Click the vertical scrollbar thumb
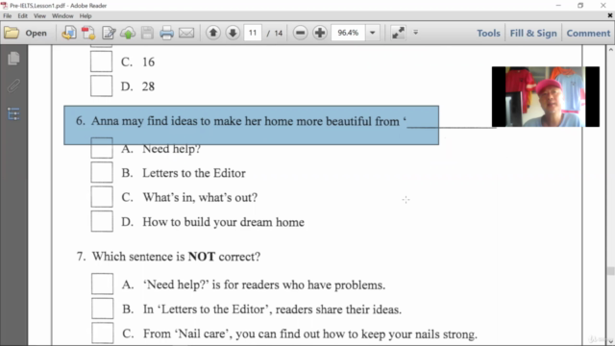This screenshot has width=615, height=346. (611, 271)
